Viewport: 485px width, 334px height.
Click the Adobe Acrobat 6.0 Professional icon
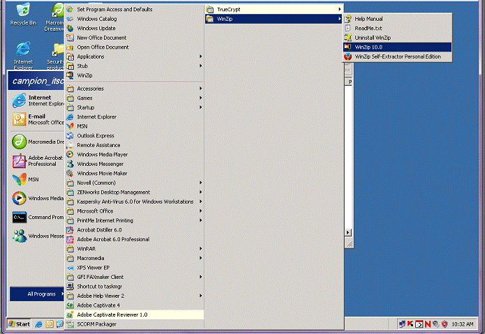[70, 239]
